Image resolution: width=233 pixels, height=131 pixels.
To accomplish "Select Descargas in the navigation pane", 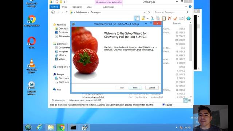I will (63, 28).
